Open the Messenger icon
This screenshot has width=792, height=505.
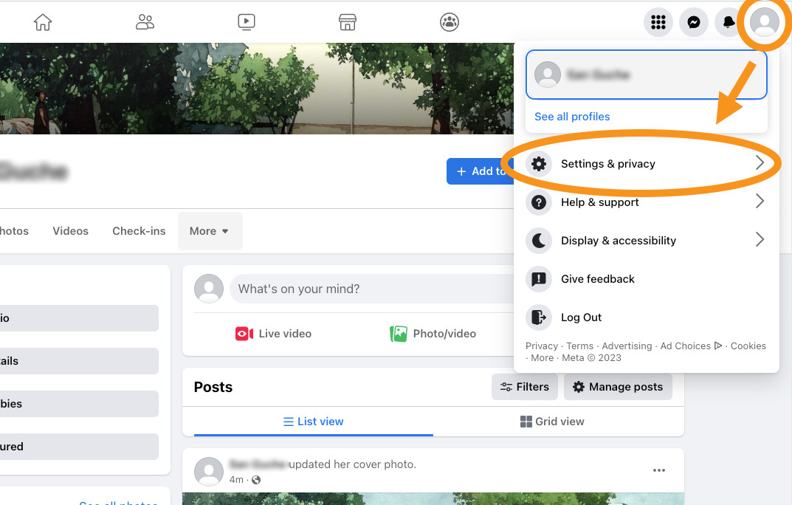(x=694, y=23)
